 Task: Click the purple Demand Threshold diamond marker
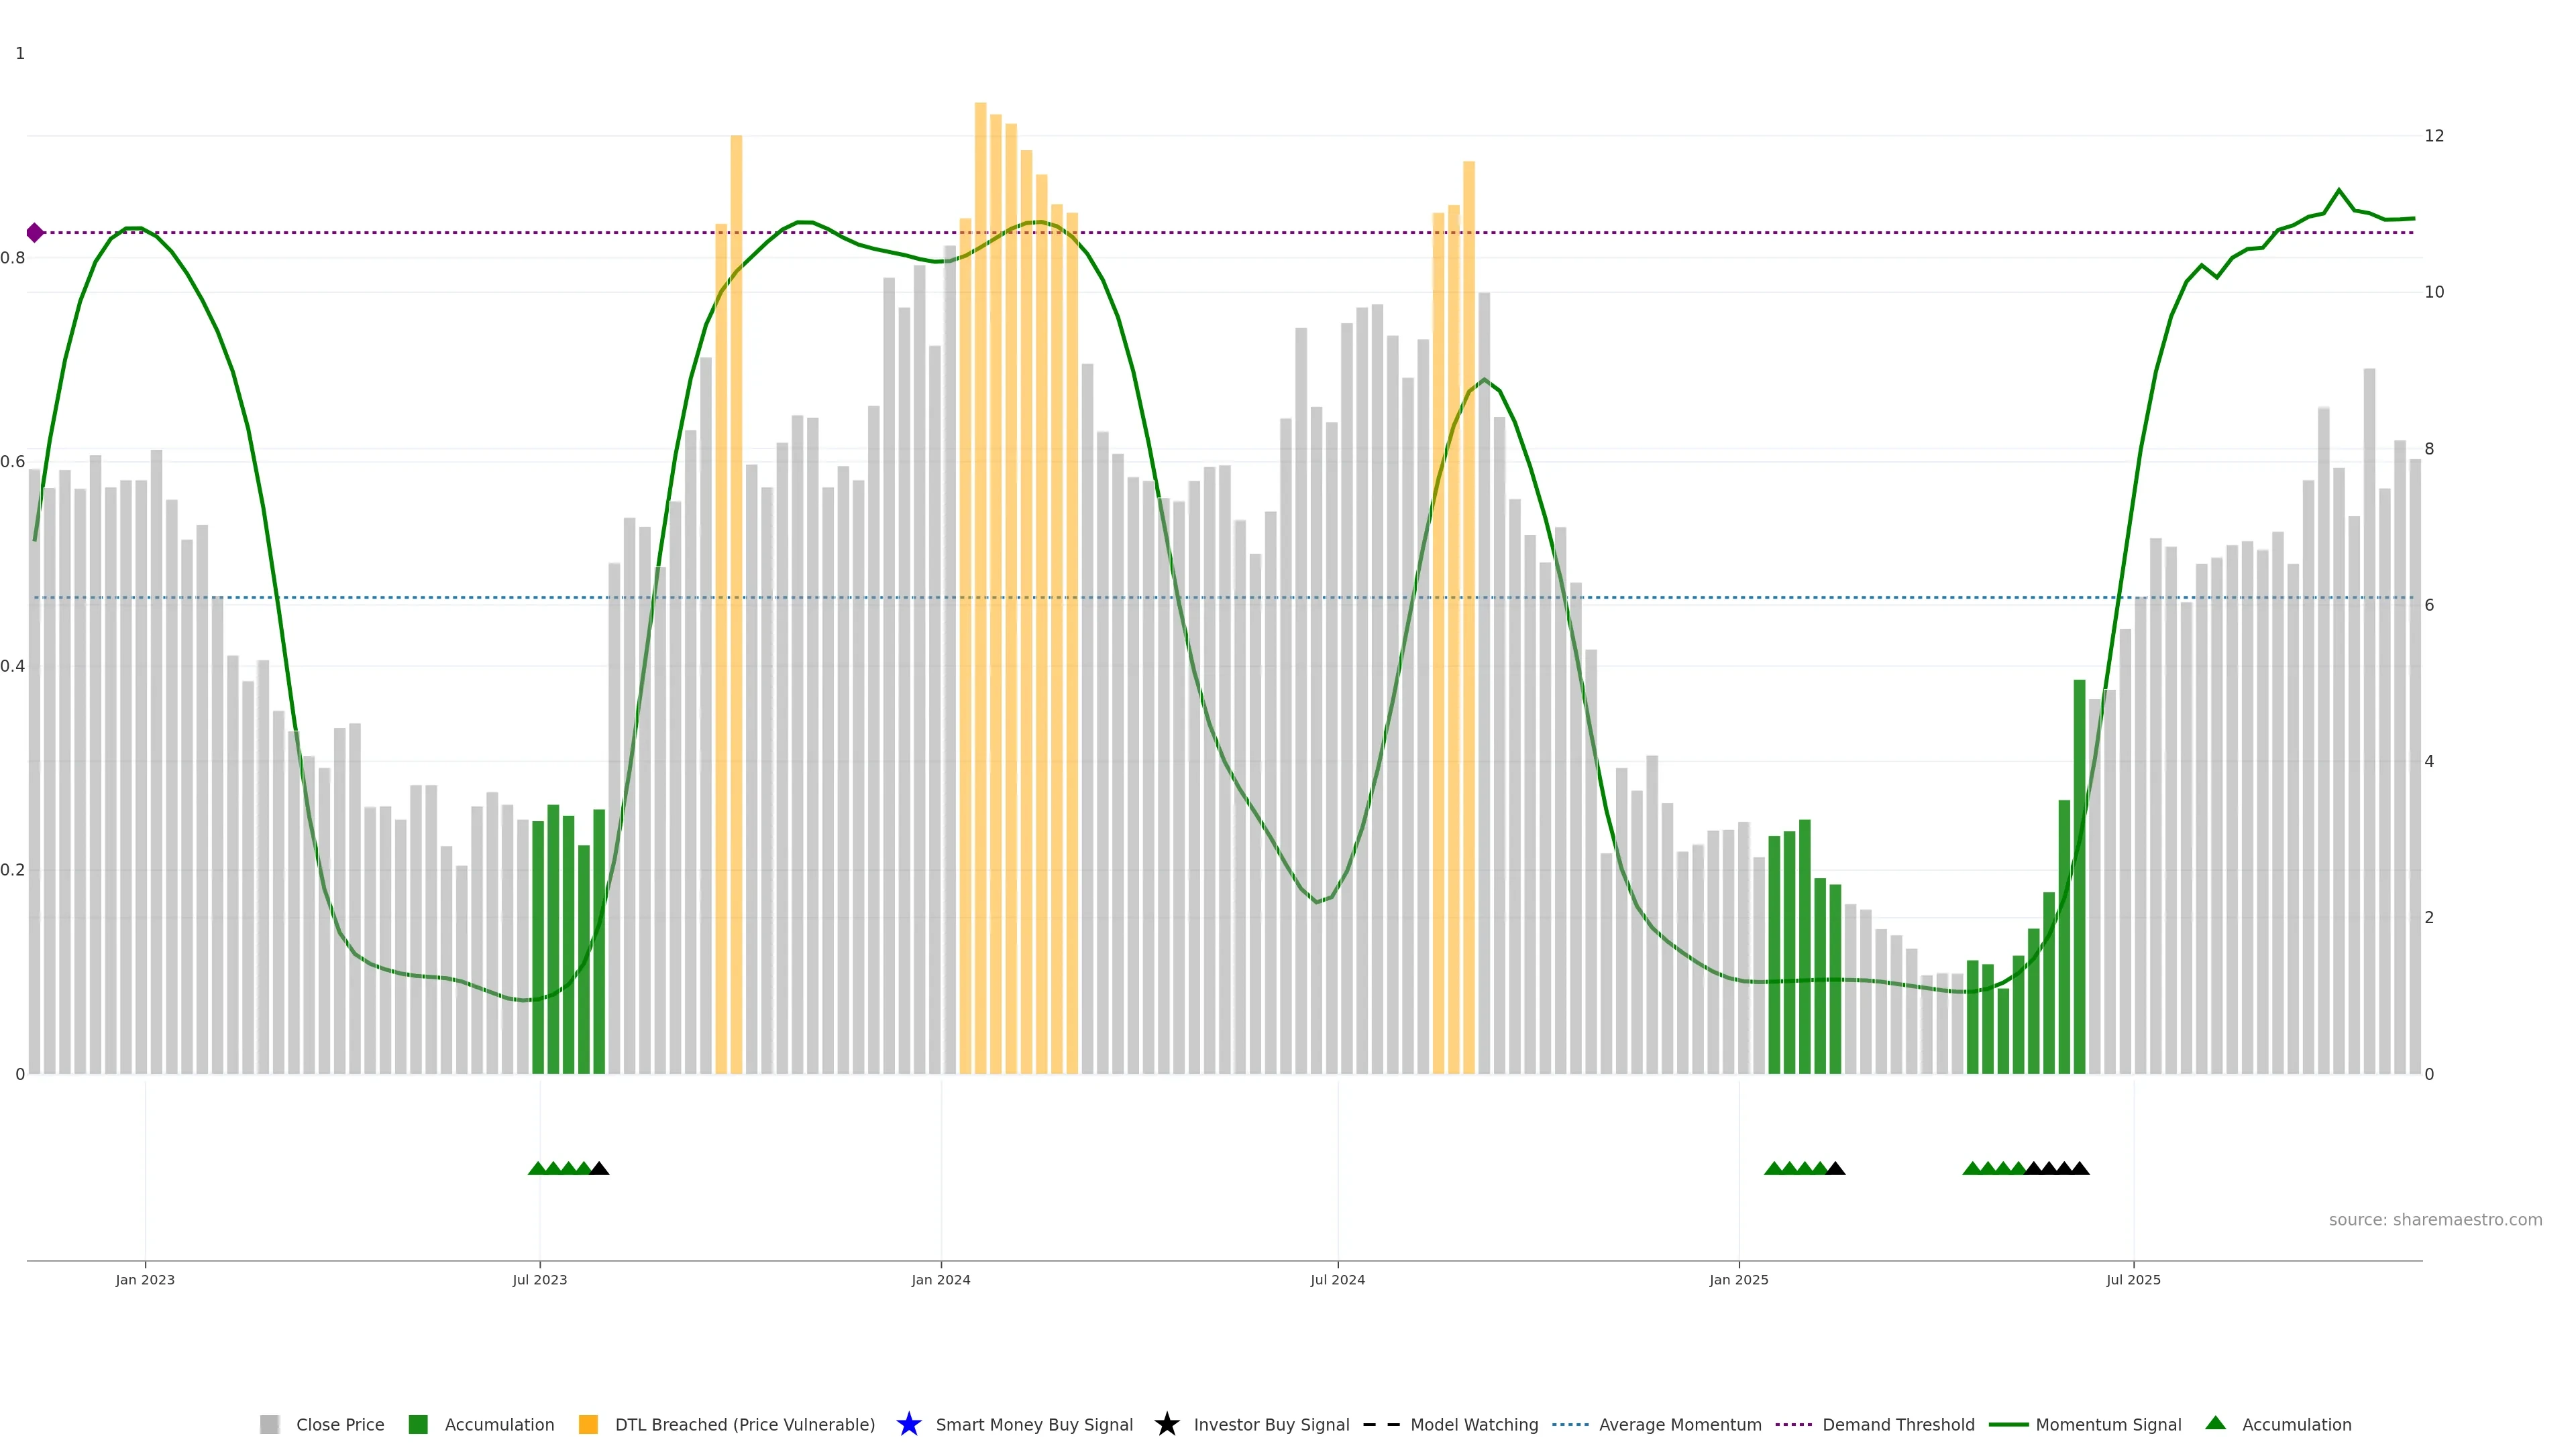pos(35,233)
